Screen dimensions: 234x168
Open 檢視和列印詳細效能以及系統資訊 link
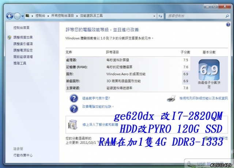tap(204, 98)
